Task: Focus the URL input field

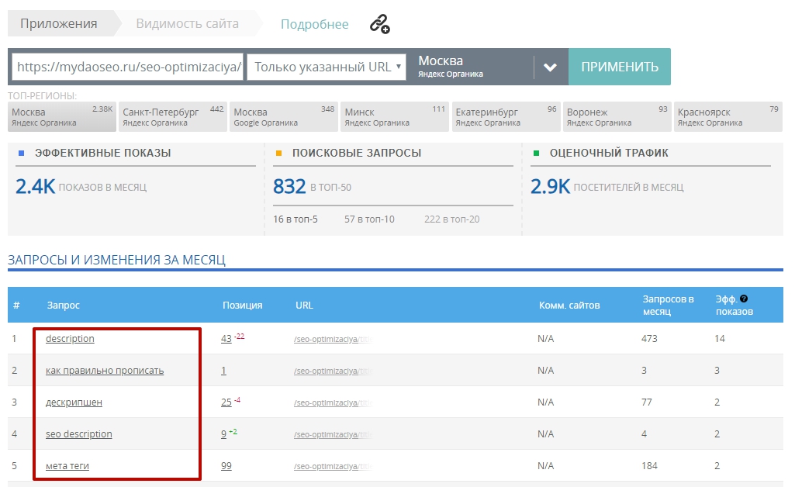Action: tap(128, 67)
